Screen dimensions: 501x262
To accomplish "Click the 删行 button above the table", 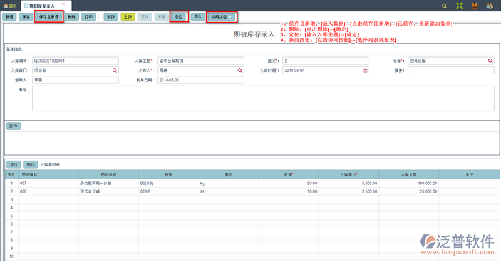I will (x=31, y=164).
